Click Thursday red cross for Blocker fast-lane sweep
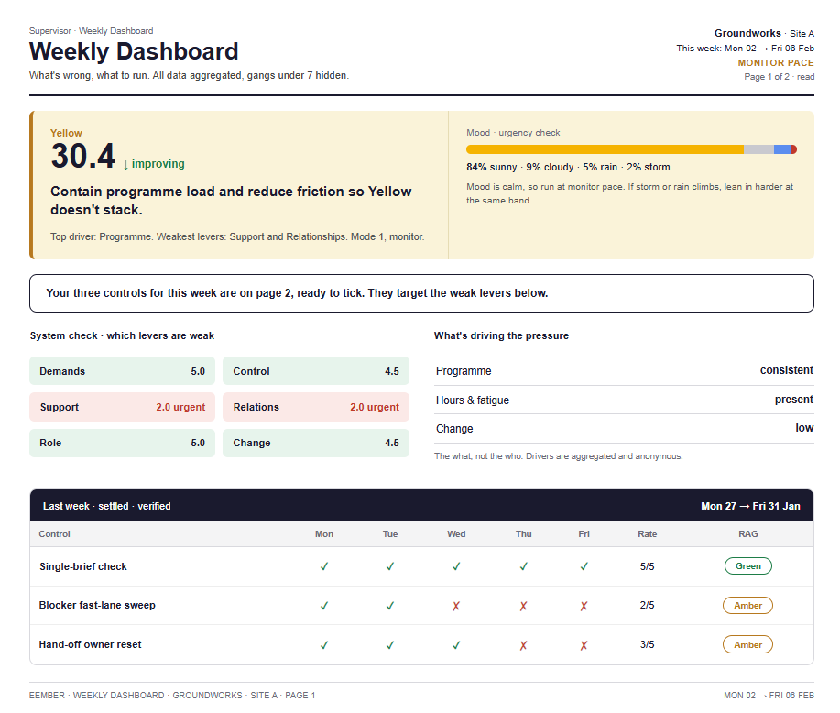 (x=523, y=606)
